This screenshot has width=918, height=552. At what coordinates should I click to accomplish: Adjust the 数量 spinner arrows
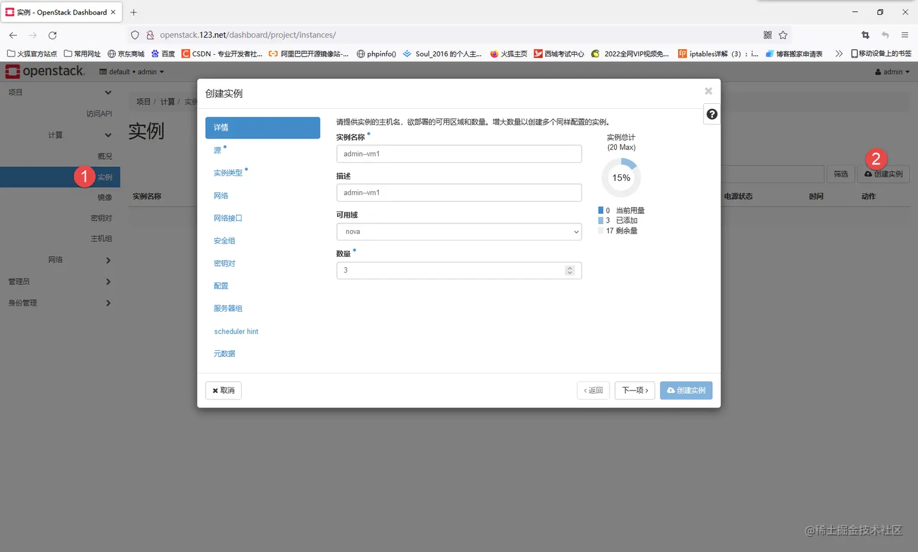click(569, 270)
